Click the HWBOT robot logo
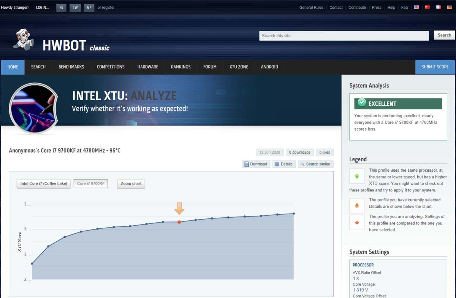The height and width of the screenshot is (298, 456). pyautogui.click(x=24, y=39)
